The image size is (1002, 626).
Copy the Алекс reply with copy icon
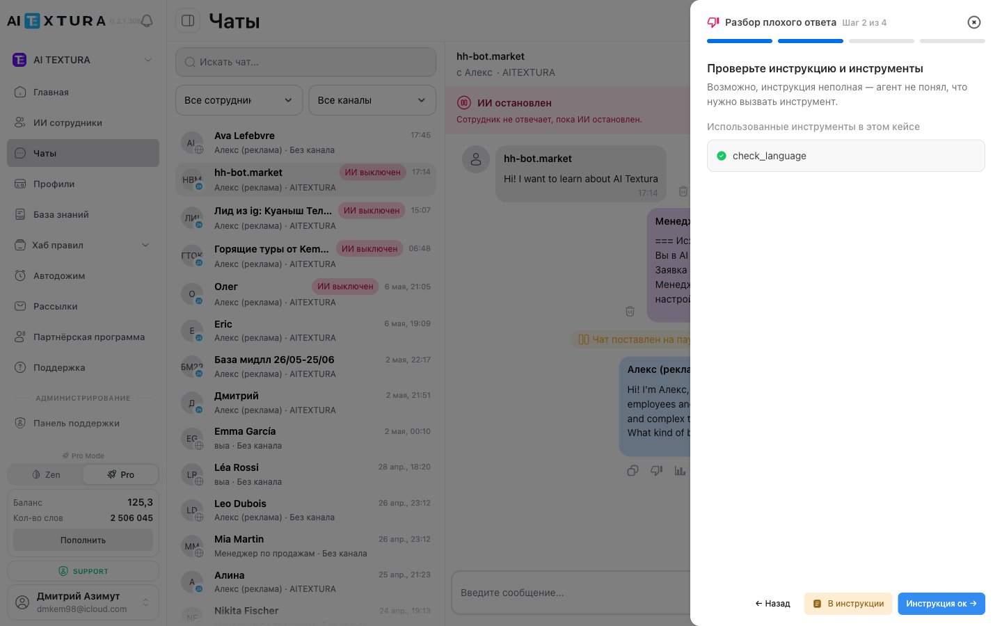click(633, 471)
